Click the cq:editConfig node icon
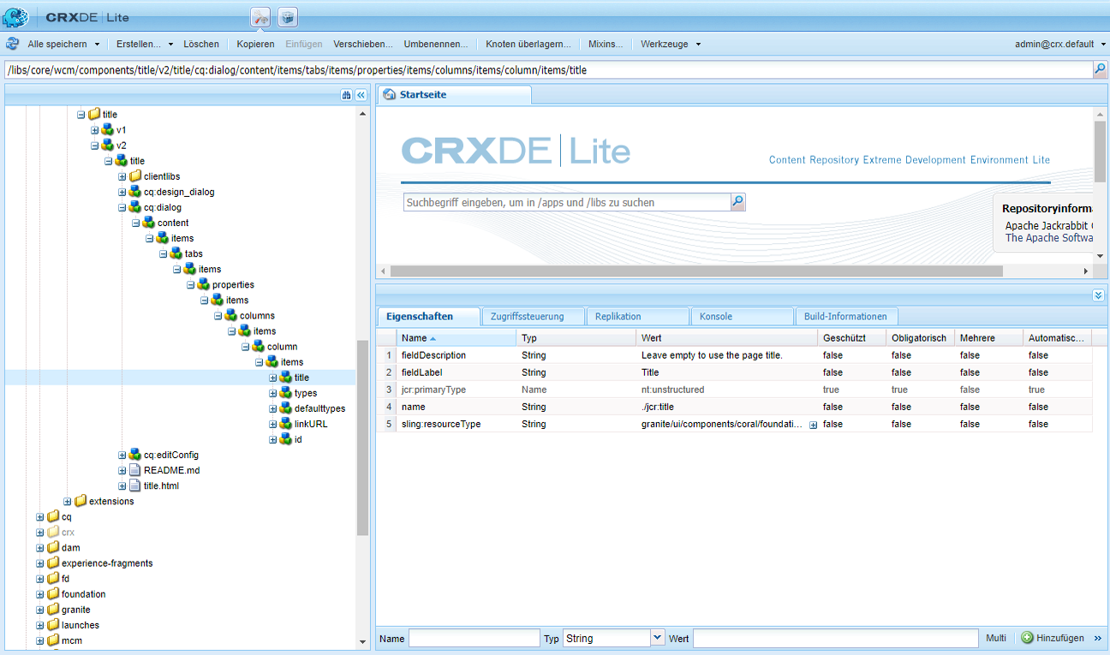This screenshot has width=1110, height=655. pos(135,455)
